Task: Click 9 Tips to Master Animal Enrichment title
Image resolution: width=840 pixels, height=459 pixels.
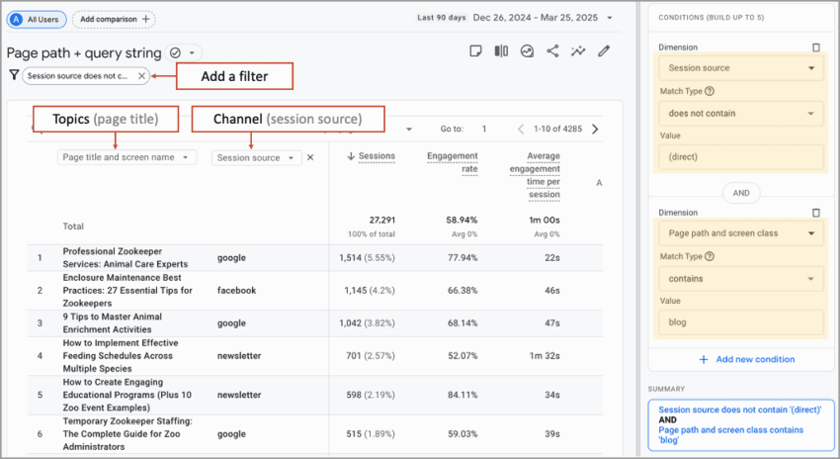Action: pos(113,322)
